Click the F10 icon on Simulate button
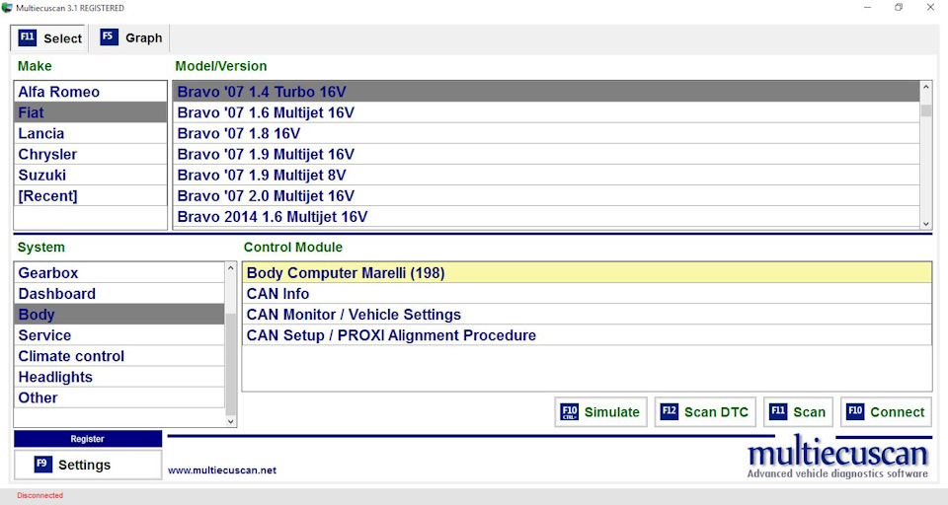This screenshot has width=948, height=505. (x=570, y=412)
